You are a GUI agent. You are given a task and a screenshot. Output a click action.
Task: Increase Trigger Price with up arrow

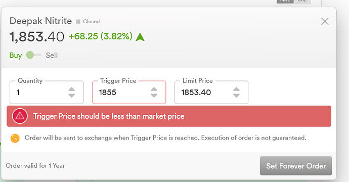154,89
